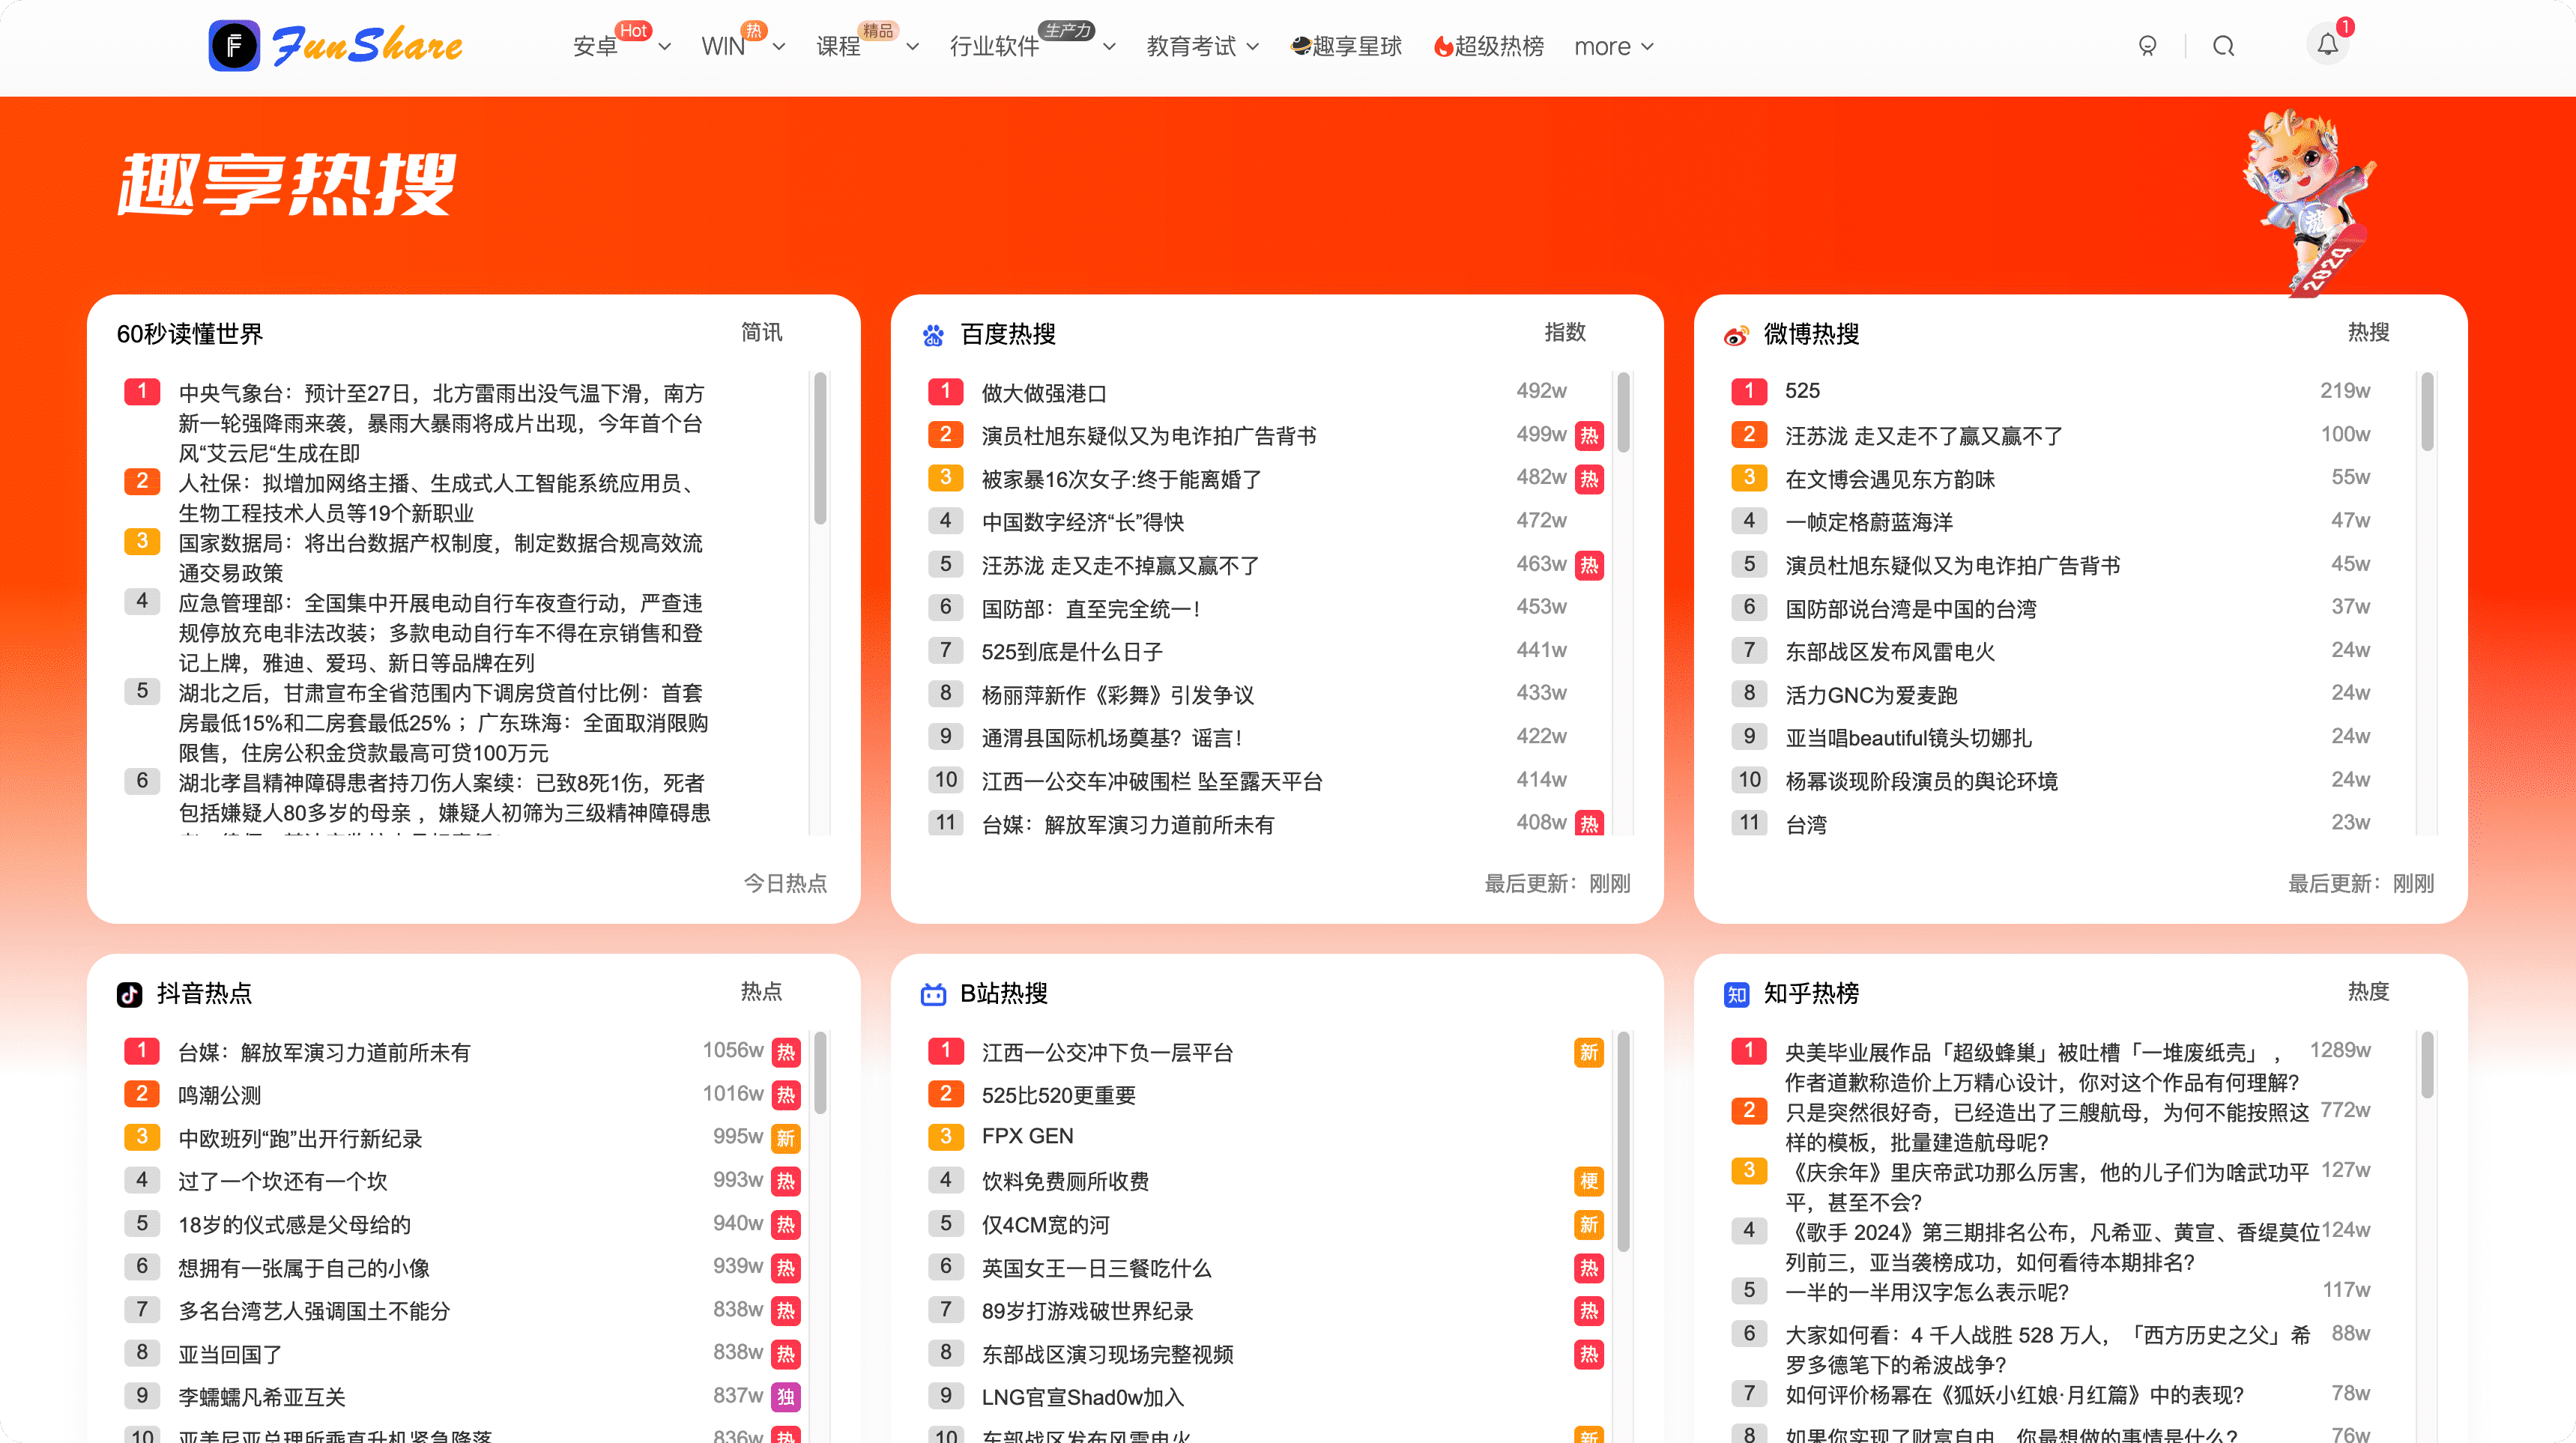Open Bilibili item 89岁打游戏破世界纪录
2576x1443 pixels.
point(1087,1311)
